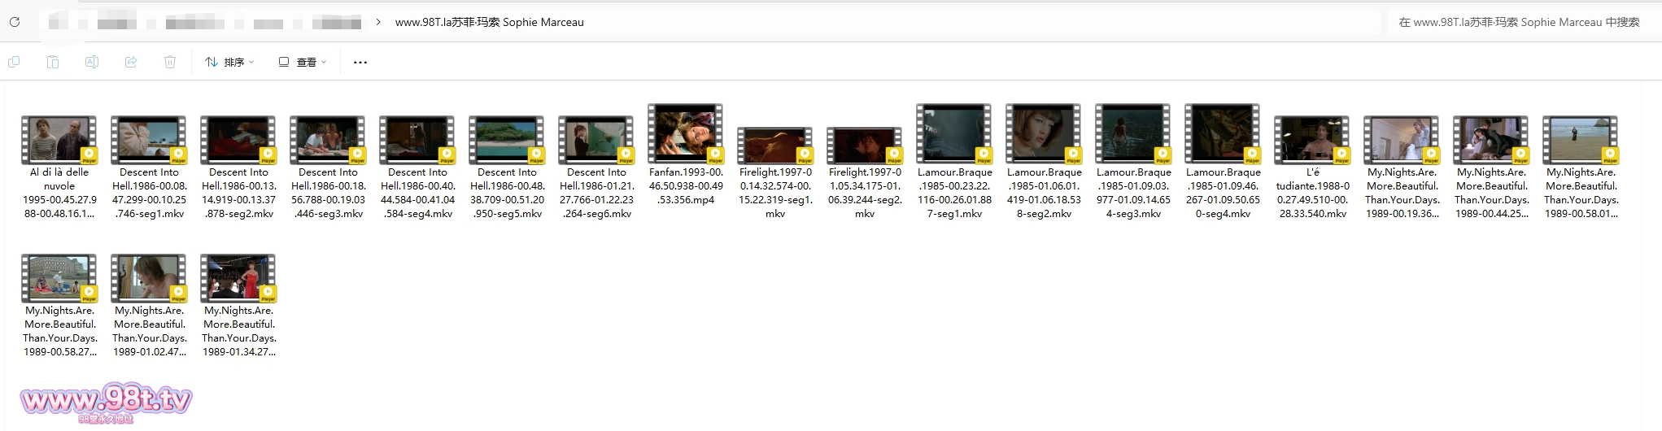Select the Al di là delle nuvole video
Viewport: 1662px width, 431px height.
tap(59, 140)
